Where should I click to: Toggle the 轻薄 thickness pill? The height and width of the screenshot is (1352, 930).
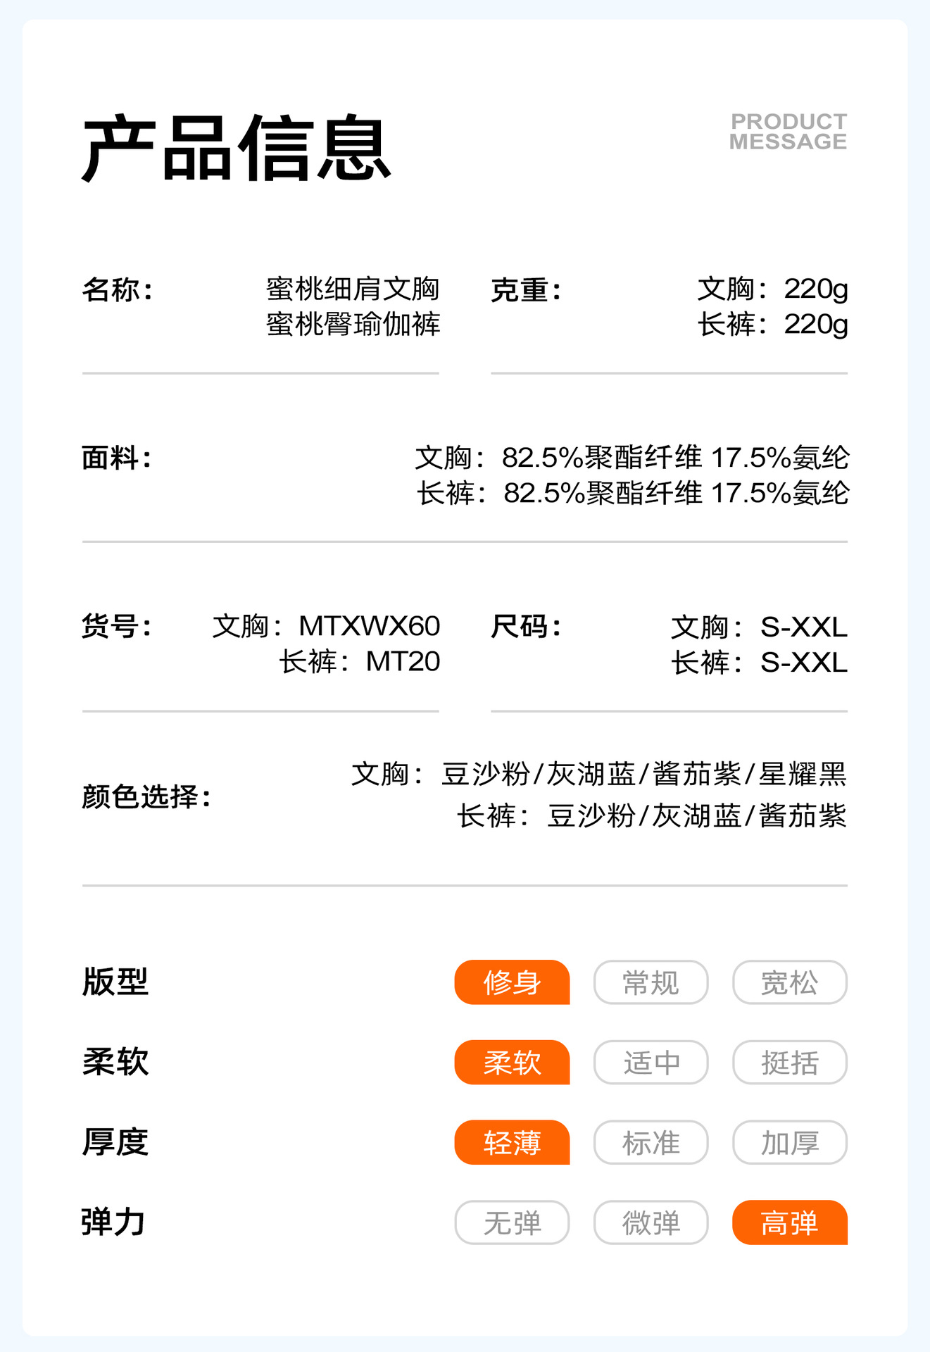pyautogui.click(x=512, y=1142)
